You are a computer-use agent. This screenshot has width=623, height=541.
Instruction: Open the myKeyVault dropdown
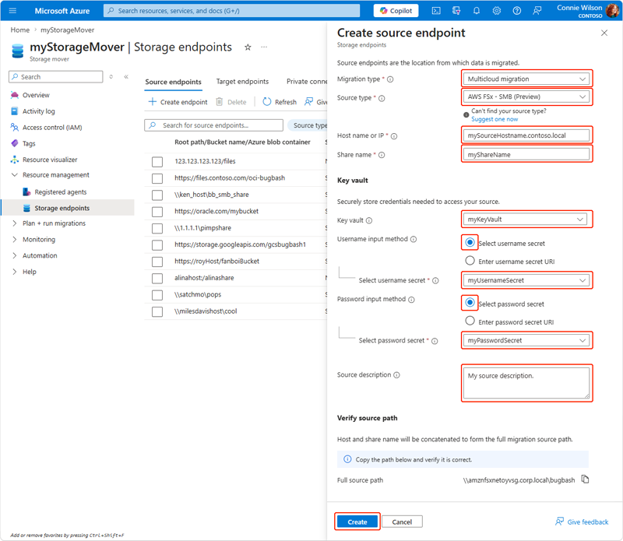525,220
